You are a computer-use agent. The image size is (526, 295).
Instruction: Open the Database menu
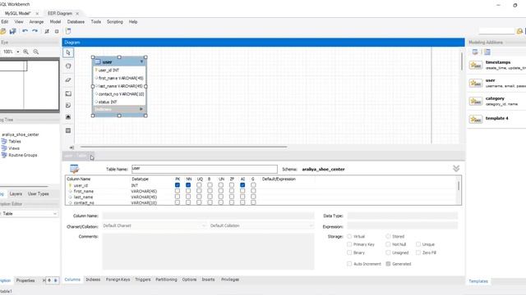tap(76, 22)
